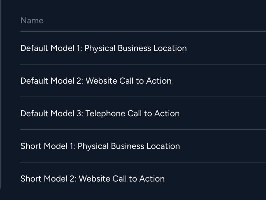Open the first Default Model entry
266x200 pixels.
[x=104, y=48]
